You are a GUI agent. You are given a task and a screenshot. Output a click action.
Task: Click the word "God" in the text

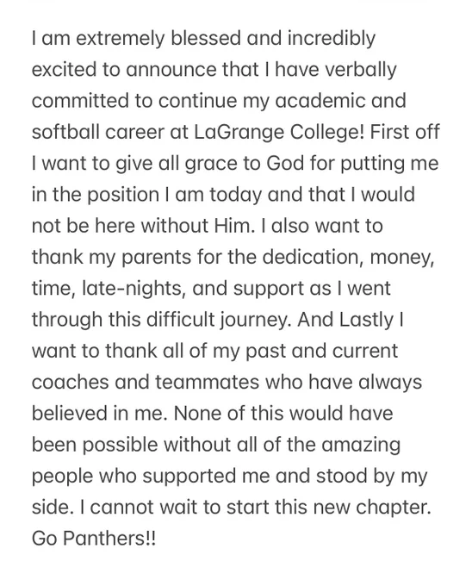(285, 164)
